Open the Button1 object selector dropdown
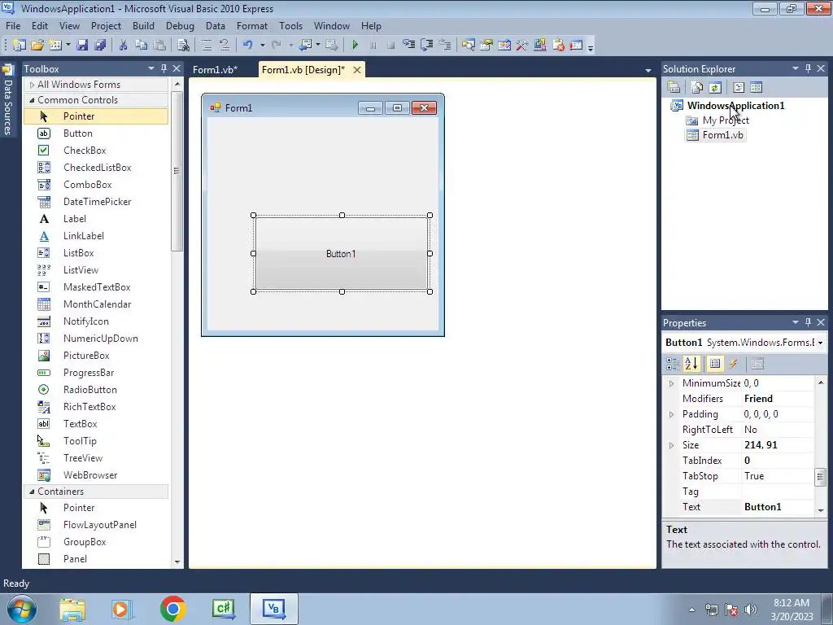The height and width of the screenshot is (625, 833). [x=820, y=343]
